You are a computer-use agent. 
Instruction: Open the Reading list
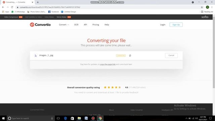[207, 12]
